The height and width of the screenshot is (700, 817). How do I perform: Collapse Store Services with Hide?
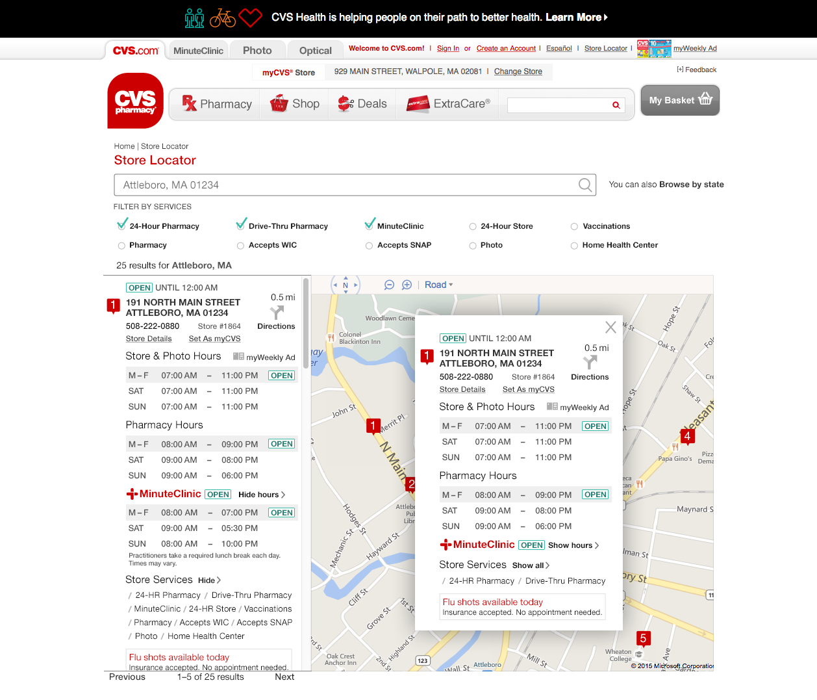[209, 580]
